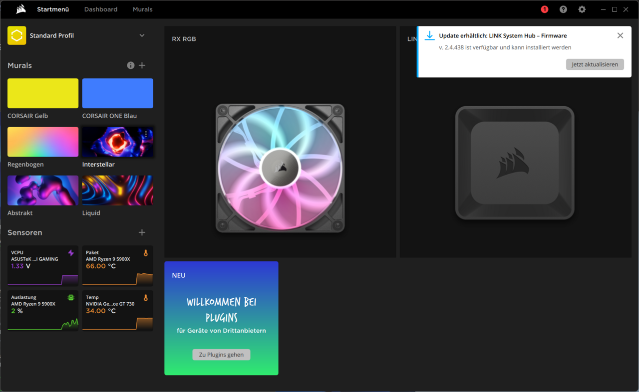Click Jetzt aktualisieren button
This screenshot has width=639, height=392.
[595, 64]
